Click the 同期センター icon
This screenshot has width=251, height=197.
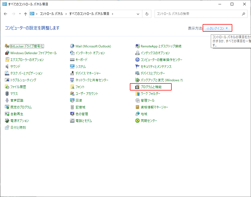click(x=137, y=121)
